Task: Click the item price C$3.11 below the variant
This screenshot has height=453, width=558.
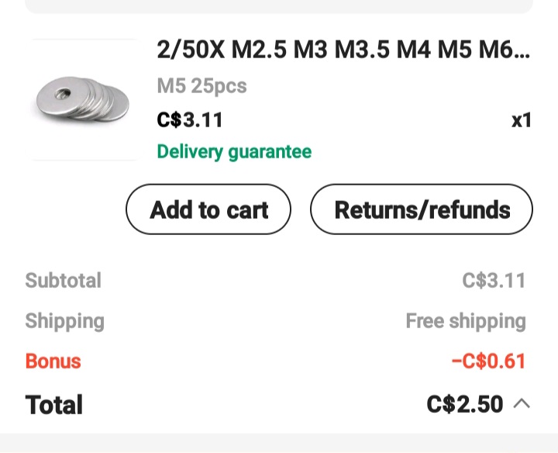Action: pyautogui.click(x=190, y=120)
